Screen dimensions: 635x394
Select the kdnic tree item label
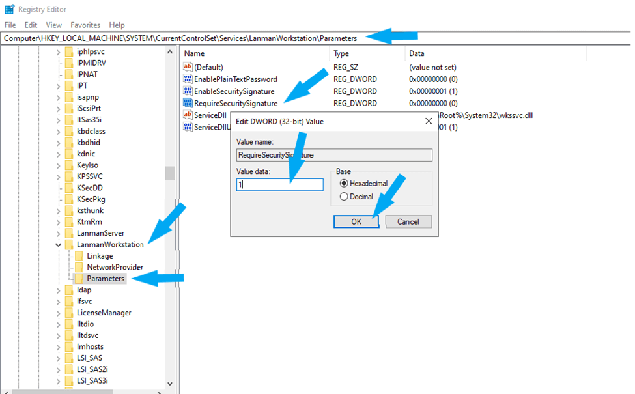(86, 154)
